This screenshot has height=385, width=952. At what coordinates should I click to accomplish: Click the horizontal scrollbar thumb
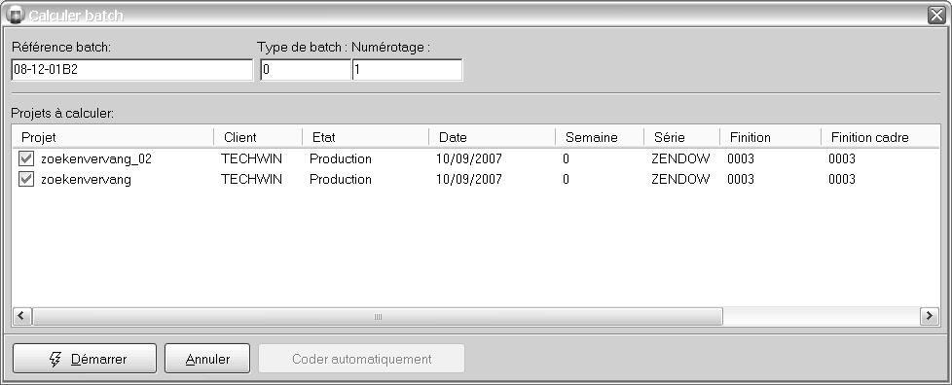378,316
